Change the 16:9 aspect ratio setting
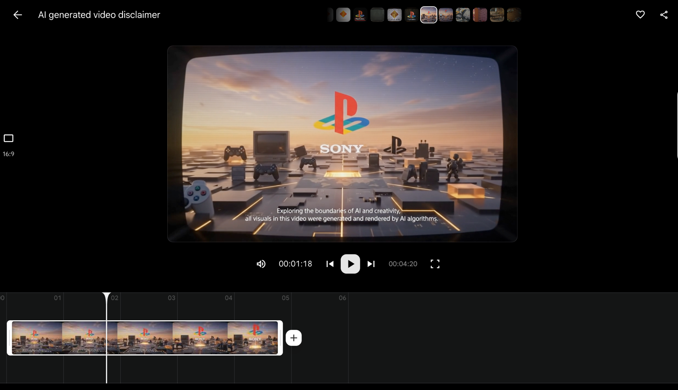Screen dimensions: 678x390 (9, 145)
